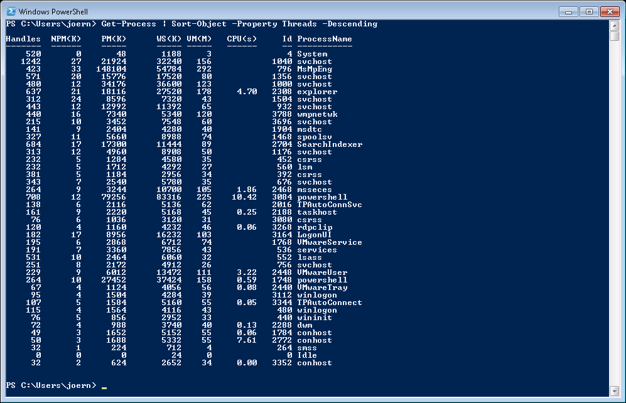Click the PM value 148104
This screenshot has height=403, width=626.
tap(111, 69)
